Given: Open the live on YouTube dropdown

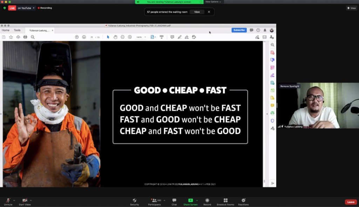Looking at the screenshot, I should point(34,8).
